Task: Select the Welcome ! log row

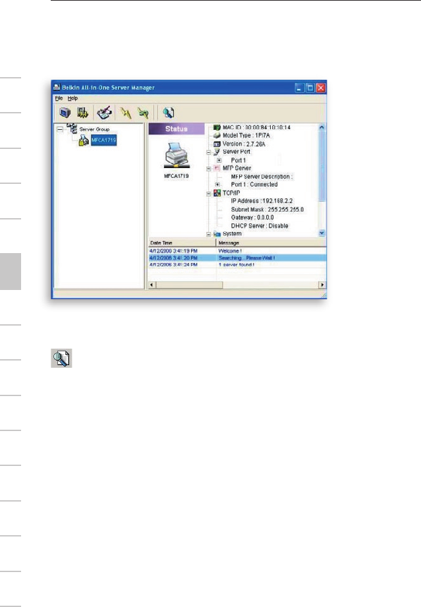Action: 237,251
